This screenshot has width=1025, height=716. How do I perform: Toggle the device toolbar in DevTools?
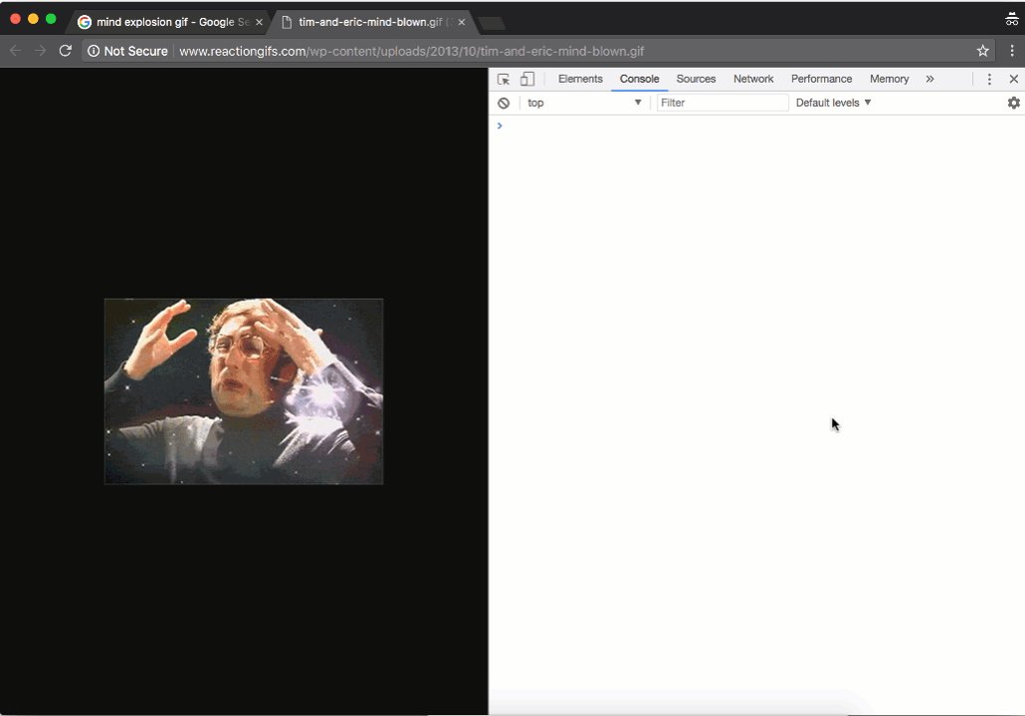pos(527,79)
